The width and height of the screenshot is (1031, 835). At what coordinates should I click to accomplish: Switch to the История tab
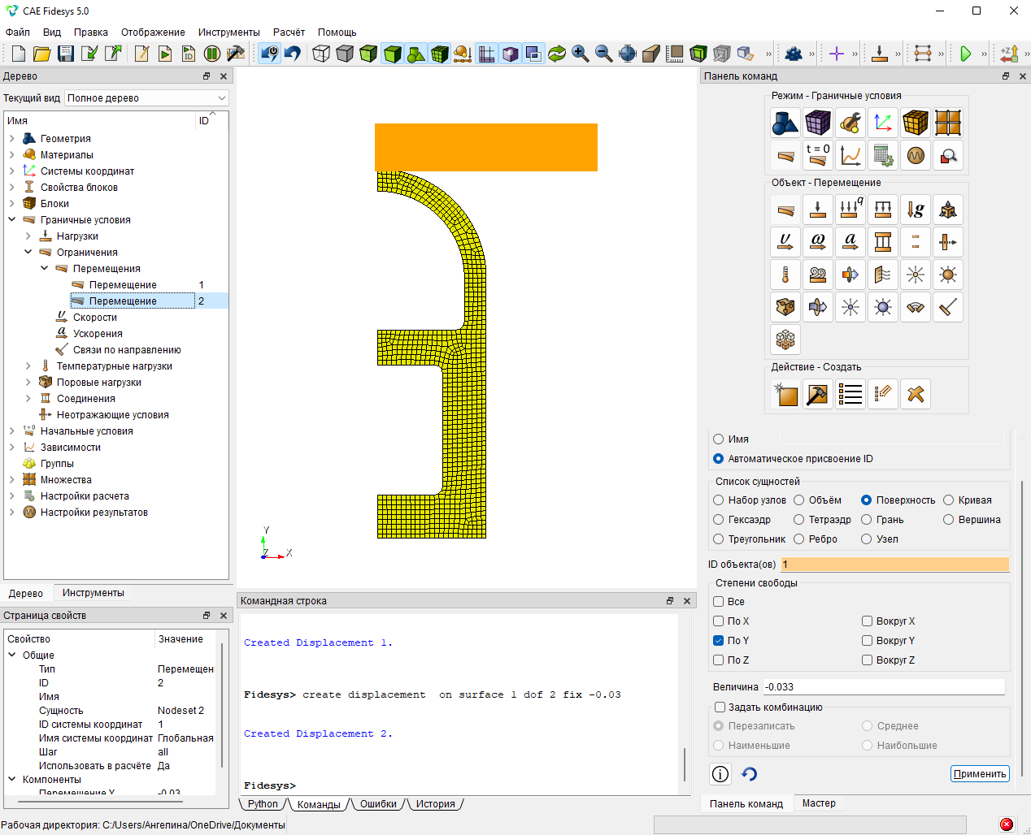(436, 804)
